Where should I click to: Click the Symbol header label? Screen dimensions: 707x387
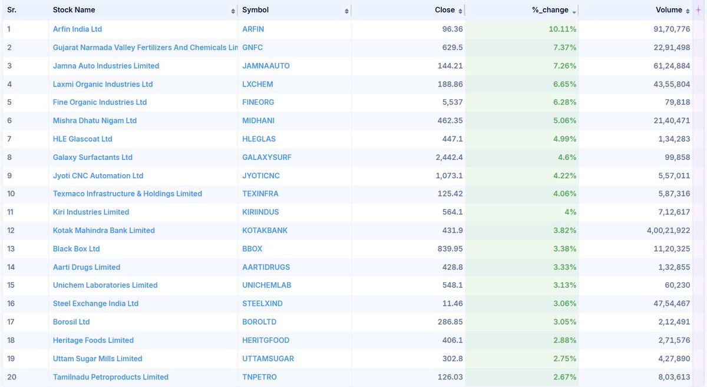(x=255, y=10)
